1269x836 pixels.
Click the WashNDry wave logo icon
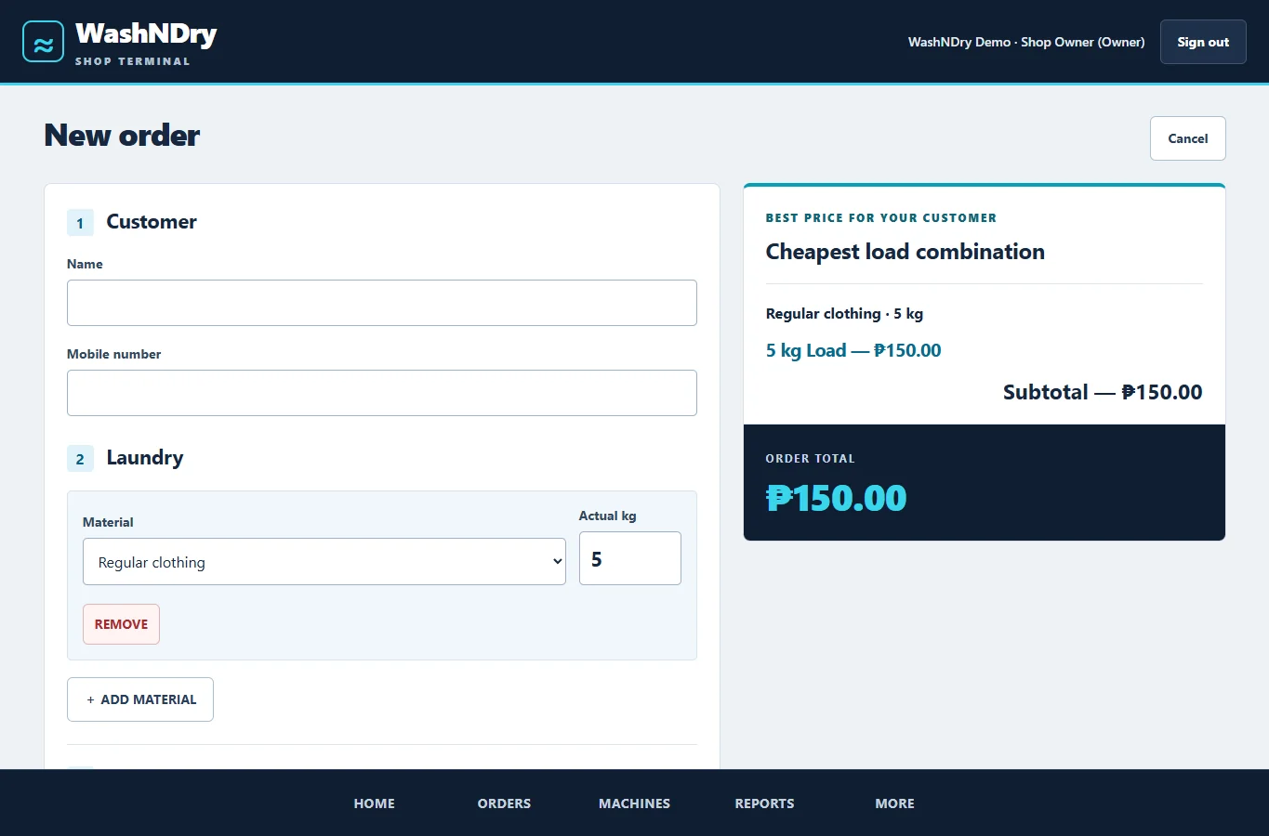pos(43,42)
